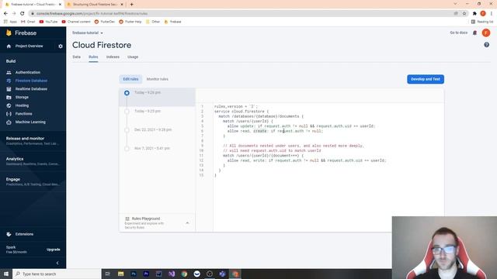Open Storage in the Build section
Screen dimensions: 497x279
click(x=22, y=97)
